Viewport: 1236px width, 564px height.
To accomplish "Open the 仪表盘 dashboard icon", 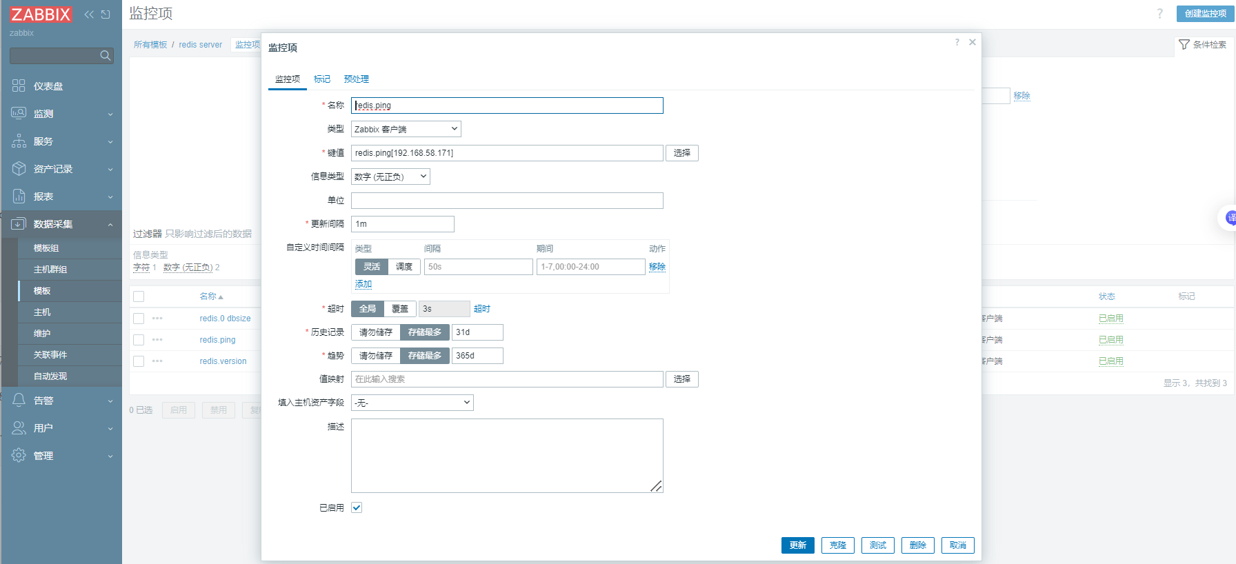I will click(x=19, y=85).
